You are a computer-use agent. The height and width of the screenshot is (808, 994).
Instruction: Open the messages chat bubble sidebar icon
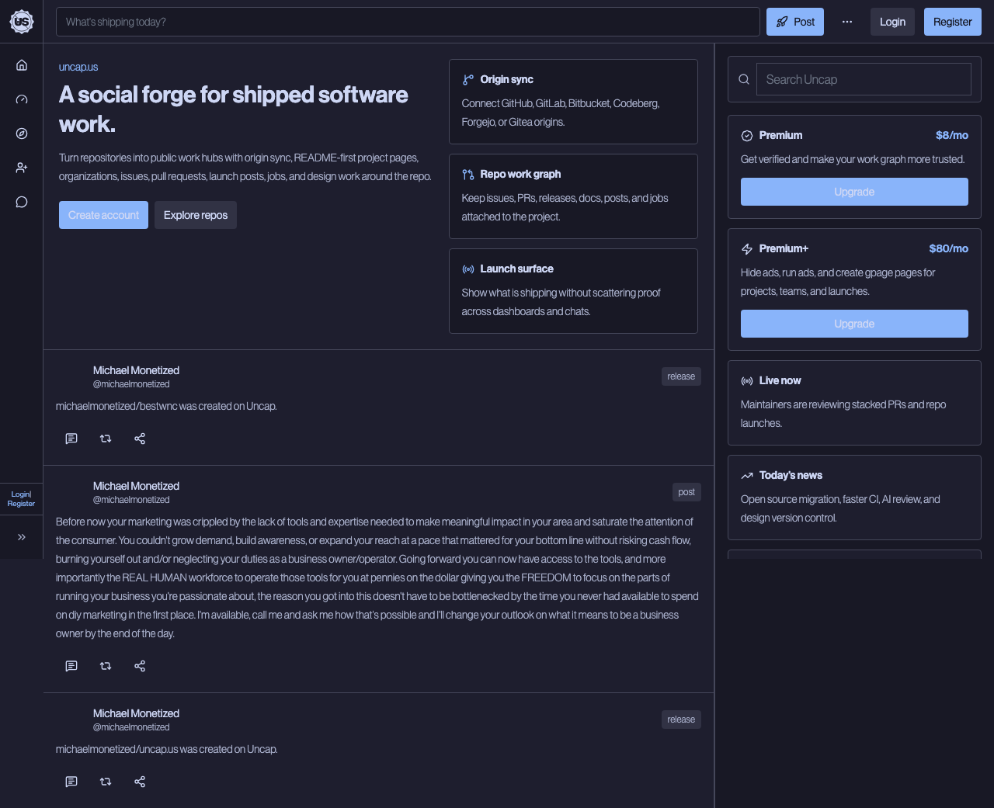[x=22, y=202]
